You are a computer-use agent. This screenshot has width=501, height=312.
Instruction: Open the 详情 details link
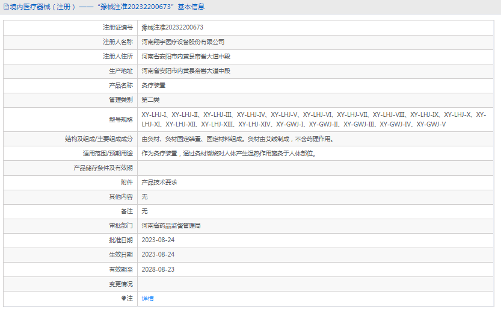(147, 298)
